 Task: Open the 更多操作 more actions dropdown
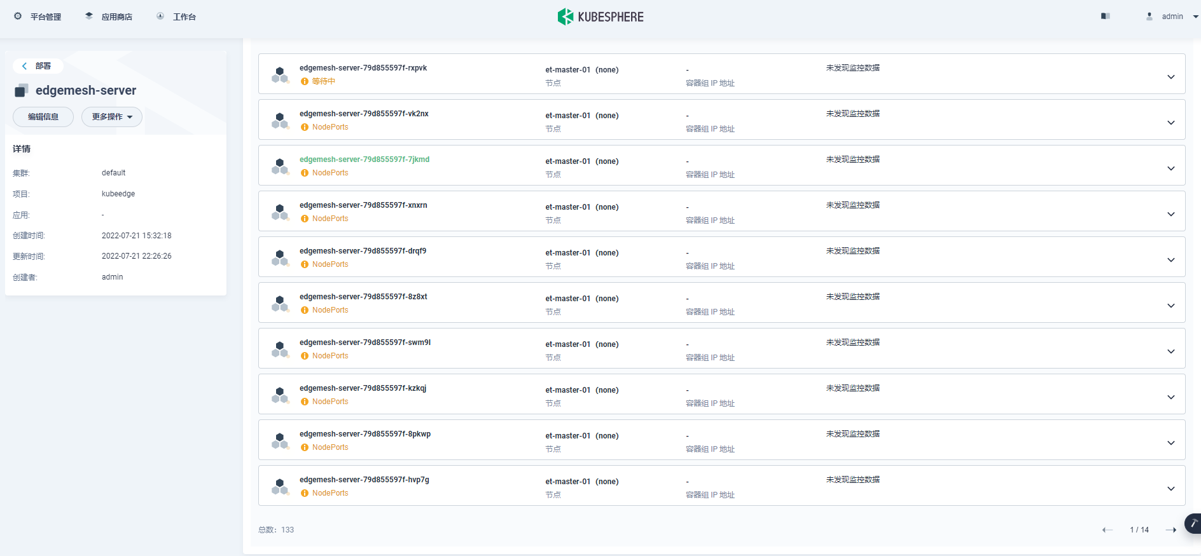coord(112,117)
